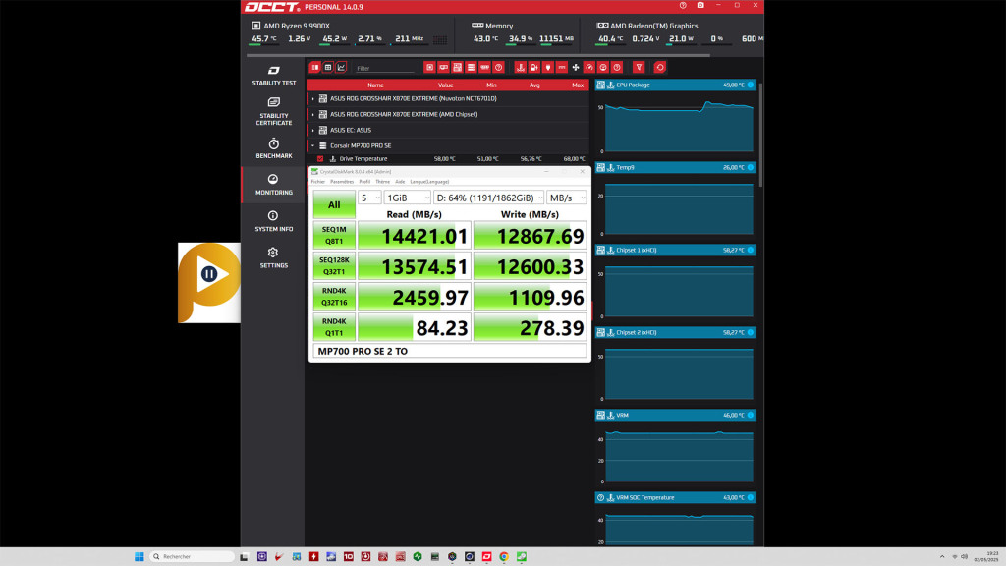This screenshot has width=1006, height=566.
Task: Open the System Info section
Action: tap(273, 221)
